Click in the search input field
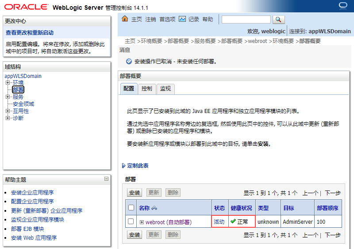Image resolution: width=354 pixels, height=249 pixels. click(246, 19)
